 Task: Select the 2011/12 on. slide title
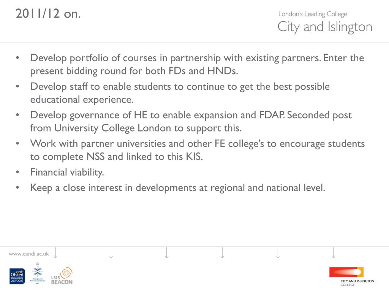click(48, 13)
